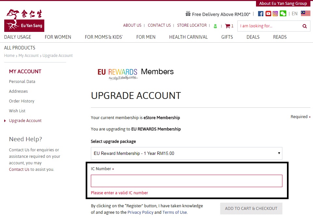Open Order History in My Account
This screenshot has height=218, width=313.
(21, 101)
